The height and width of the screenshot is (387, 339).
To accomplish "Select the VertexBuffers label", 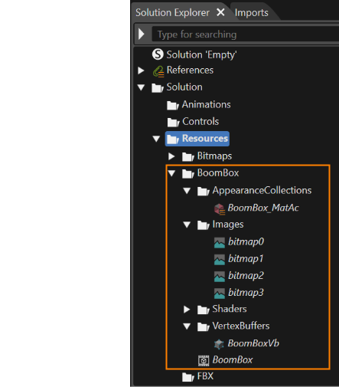I will pos(241,326).
